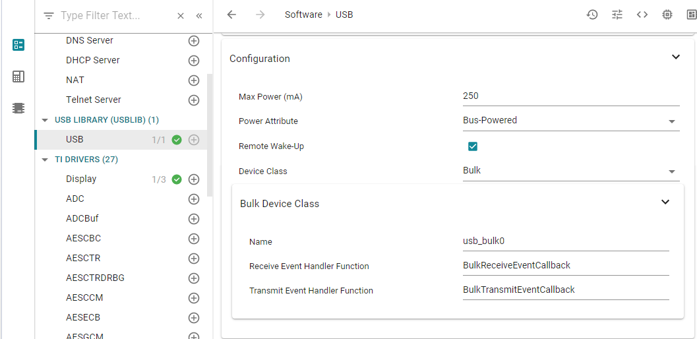Collapse the sidebar with double chevron

tap(199, 16)
